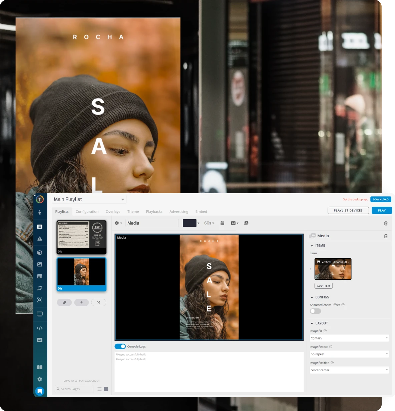This screenshot has width=395, height=411.
Task: Switch to the Configuration tab
Action: (x=87, y=212)
